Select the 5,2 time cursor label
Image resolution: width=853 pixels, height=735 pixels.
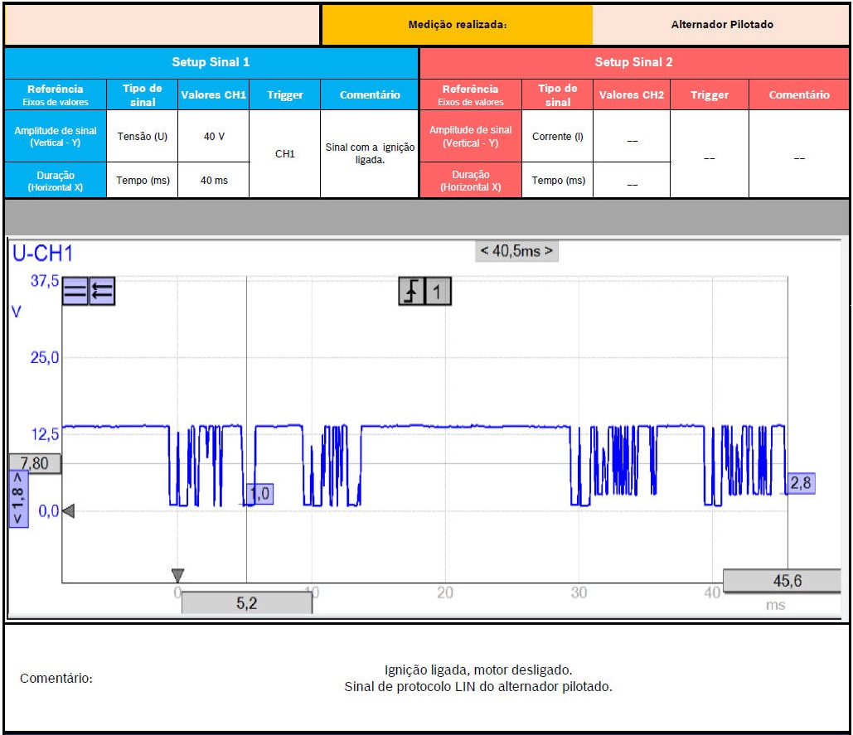tap(246, 603)
